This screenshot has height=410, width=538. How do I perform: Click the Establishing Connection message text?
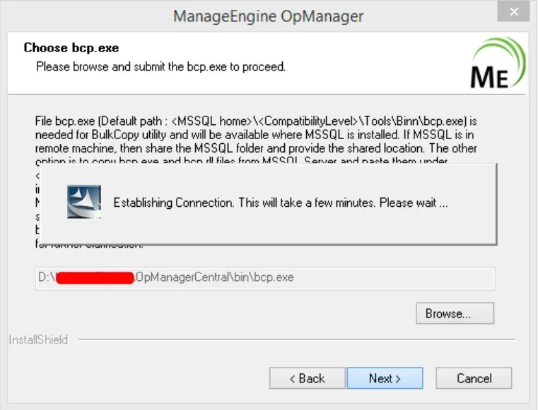281,203
